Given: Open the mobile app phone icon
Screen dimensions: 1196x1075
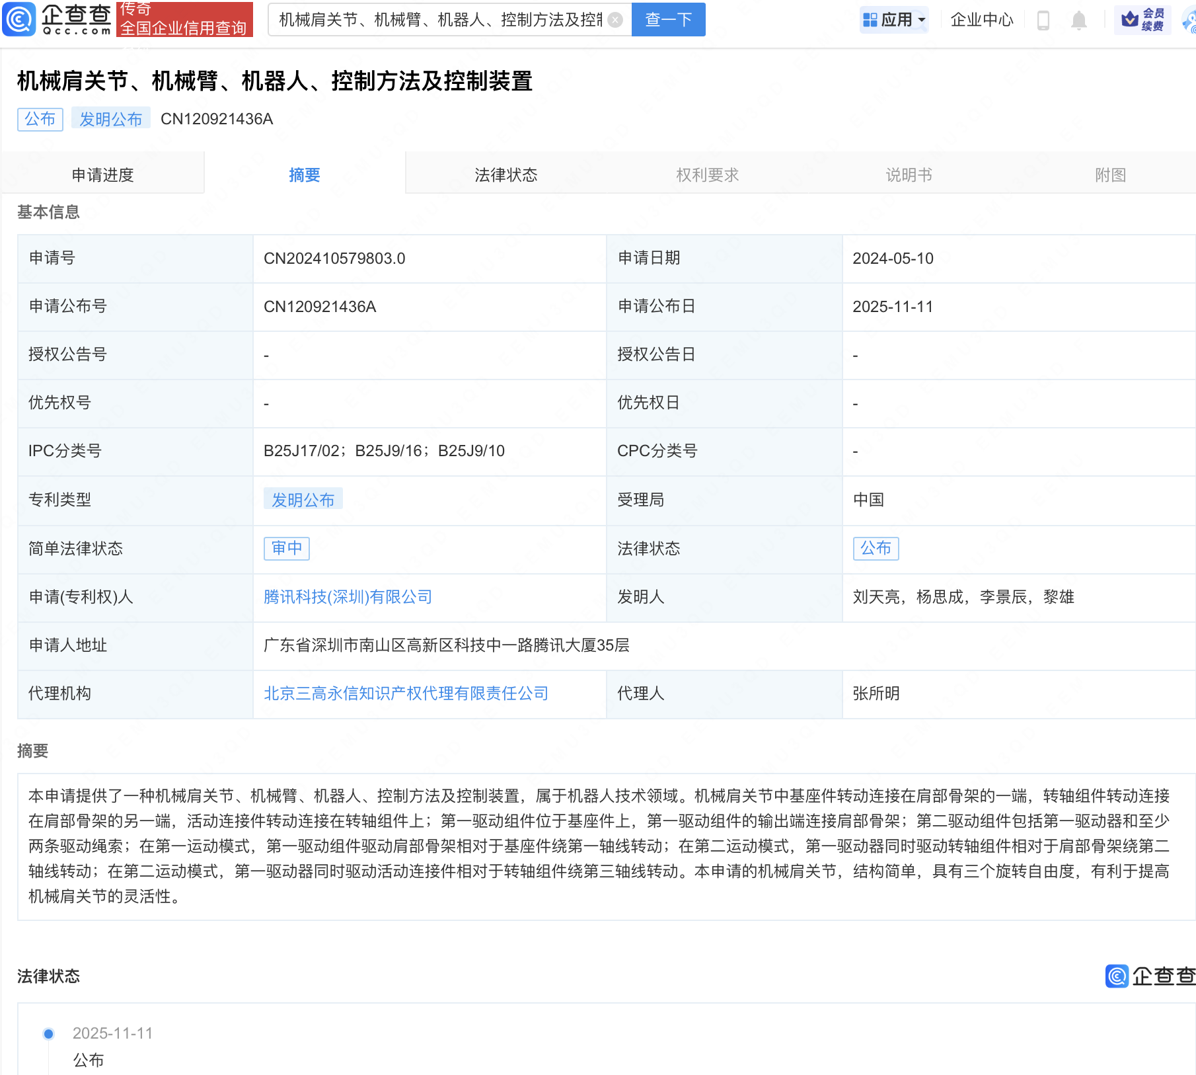Looking at the screenshot, I should pyautogui.click(x=1043, y=20).
